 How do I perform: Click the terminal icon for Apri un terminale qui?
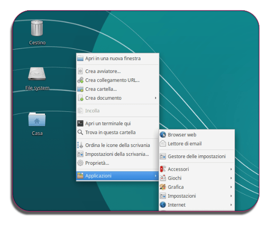pos(80,123)
